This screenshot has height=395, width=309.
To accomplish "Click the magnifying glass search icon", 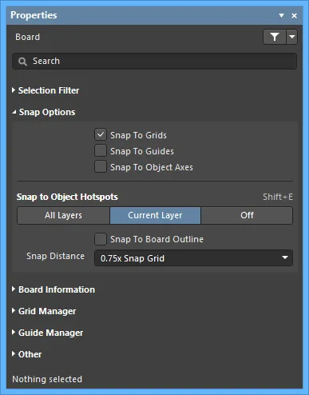I will pos(22,62).
